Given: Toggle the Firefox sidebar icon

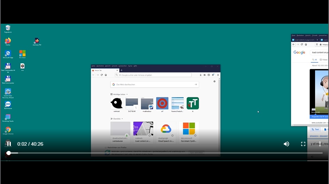Looking at the screenshot, I should coord(209,75).
